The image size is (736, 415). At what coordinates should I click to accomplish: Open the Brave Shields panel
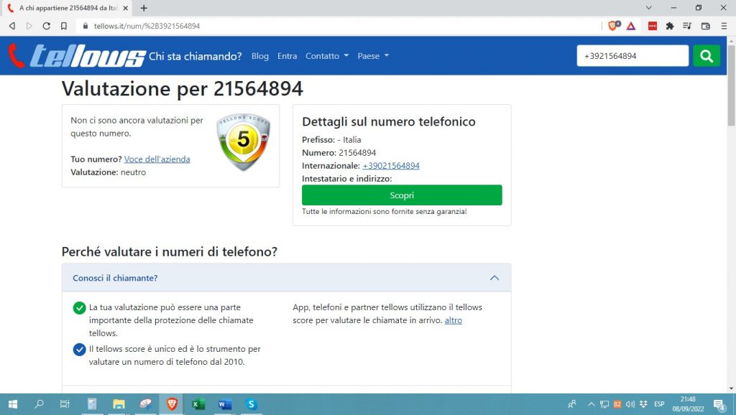coord(612,25)
